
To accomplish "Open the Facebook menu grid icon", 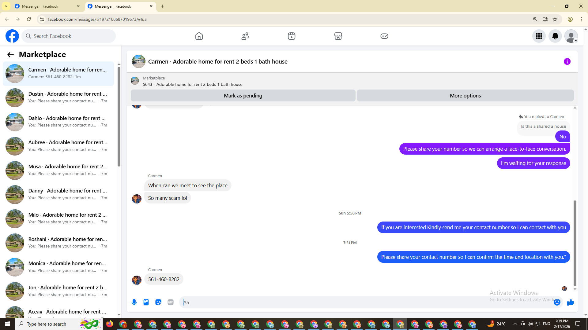I will tap(539, 36).
